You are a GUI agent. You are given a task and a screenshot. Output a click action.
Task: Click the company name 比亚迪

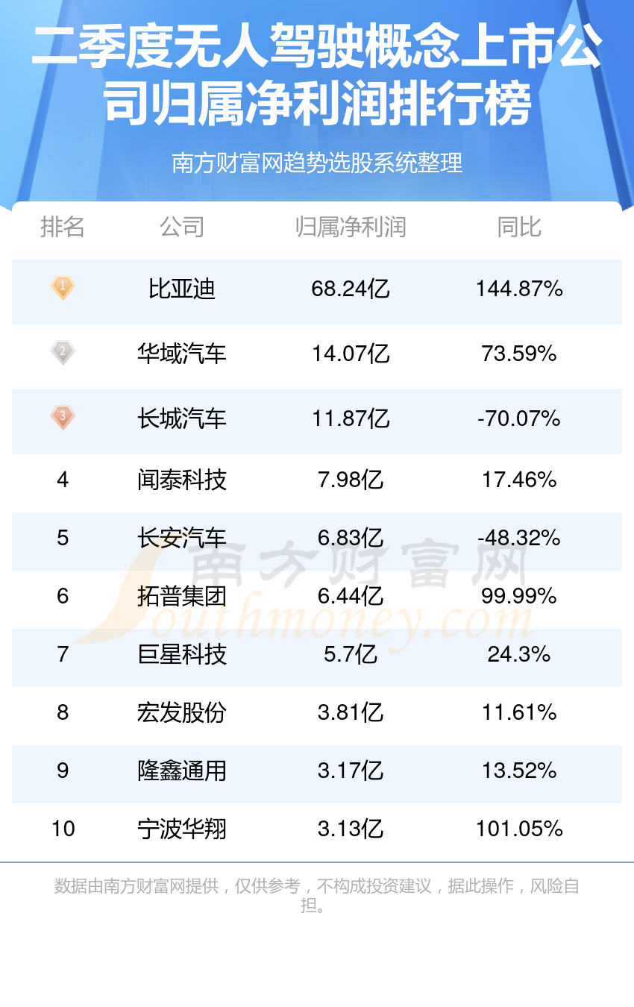(182, 289)
